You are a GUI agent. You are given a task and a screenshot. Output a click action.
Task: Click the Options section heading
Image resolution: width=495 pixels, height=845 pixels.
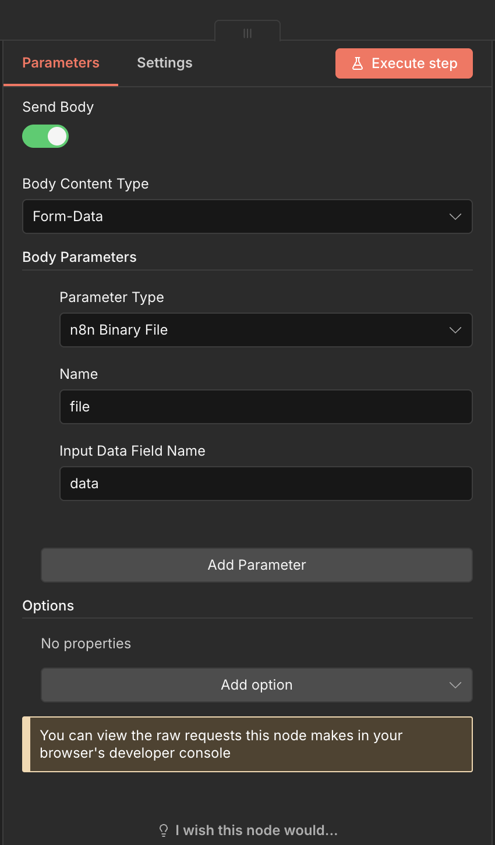[x=48, y=606]
